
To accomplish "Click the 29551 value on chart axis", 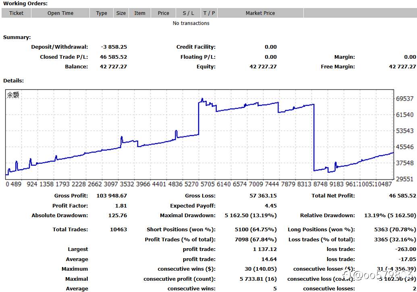I will pyautogui.click(x=405, y=179).
